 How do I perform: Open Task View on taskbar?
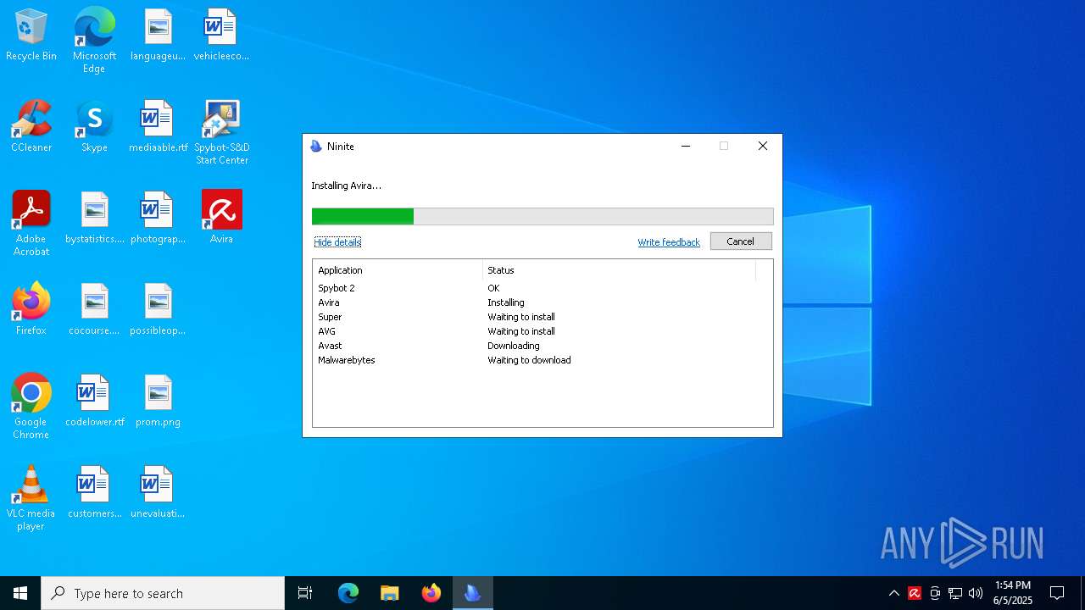coord(305,593)
